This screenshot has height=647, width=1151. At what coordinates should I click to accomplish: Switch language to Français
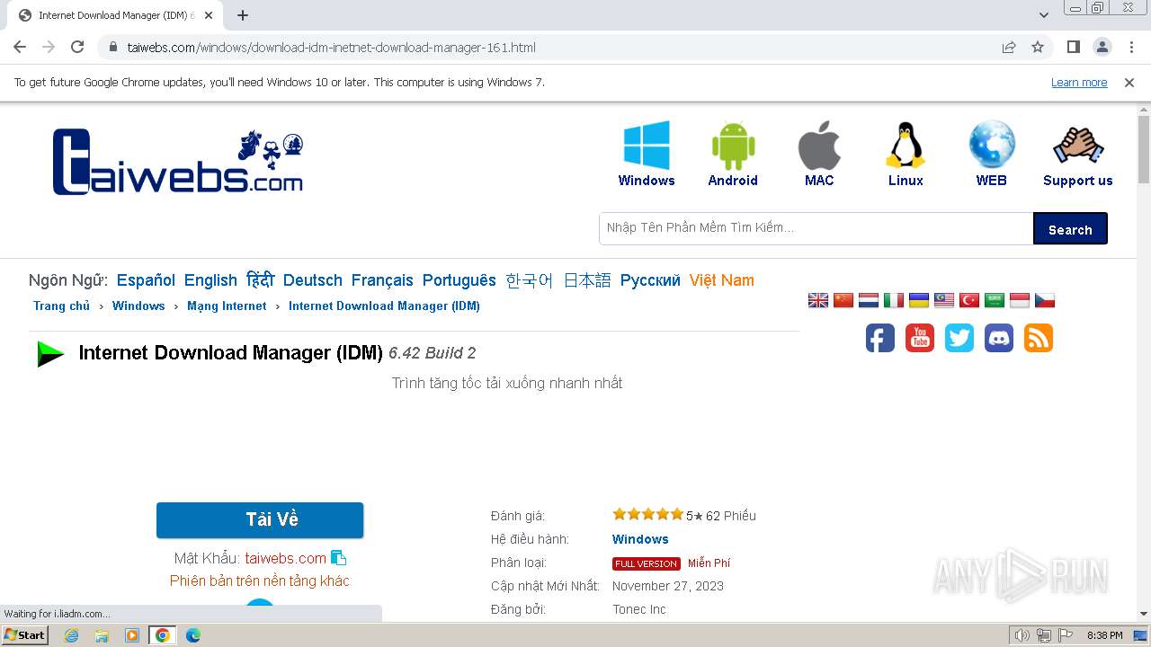point(382,280)
